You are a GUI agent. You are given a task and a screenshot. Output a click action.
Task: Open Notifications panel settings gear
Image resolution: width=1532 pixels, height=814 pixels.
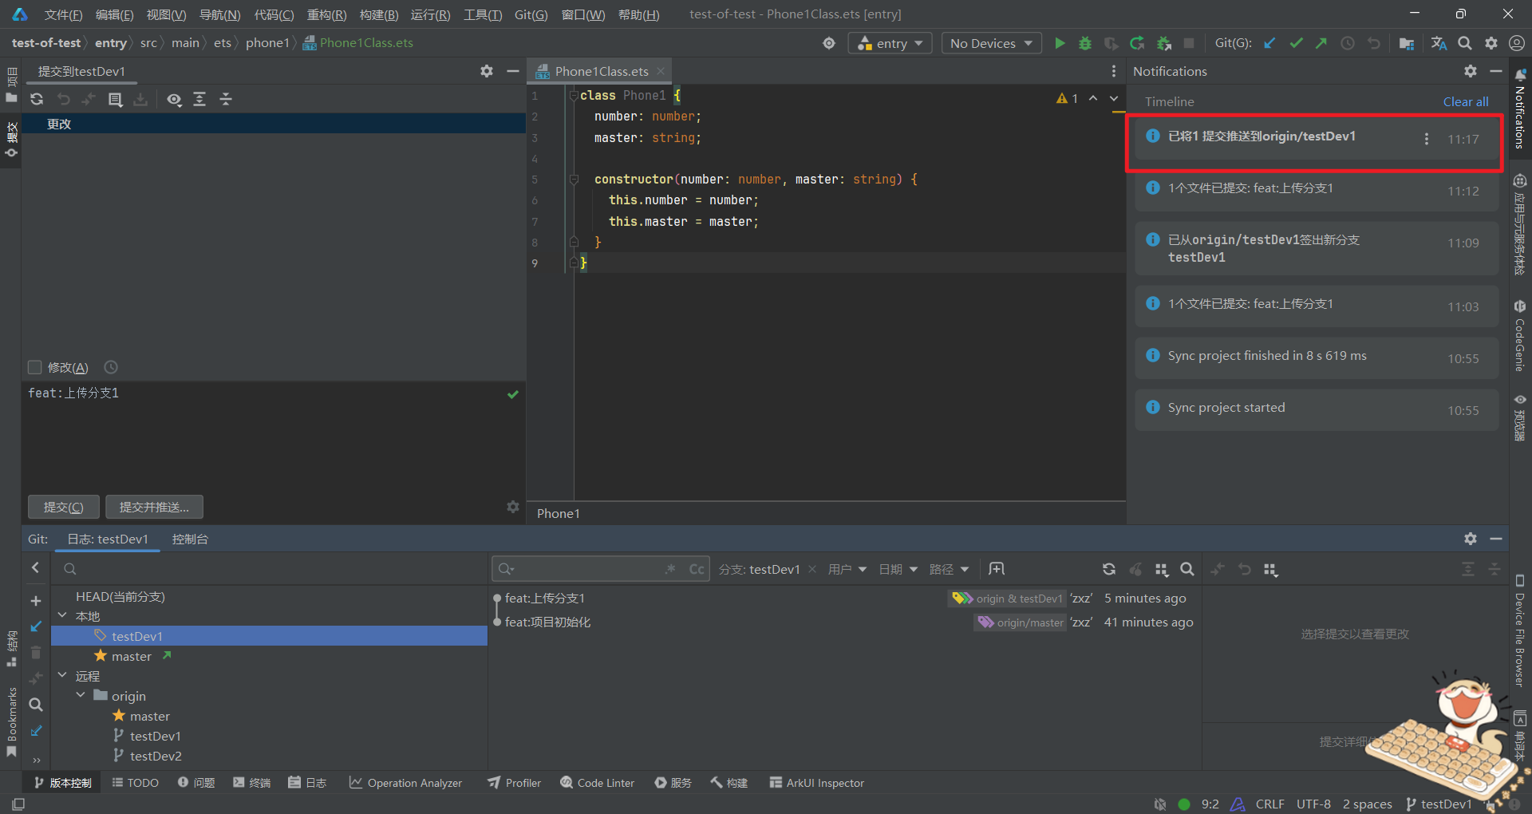pos(1471,71)
